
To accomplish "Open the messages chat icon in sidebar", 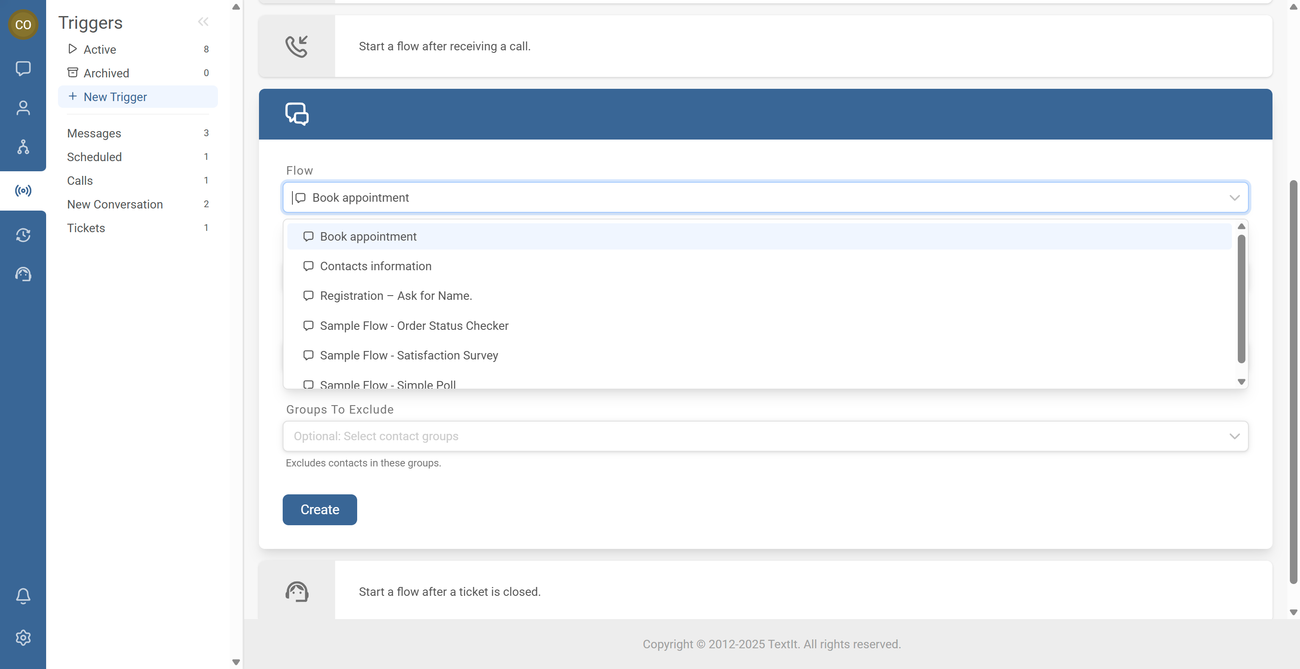I will coord(23,68).
